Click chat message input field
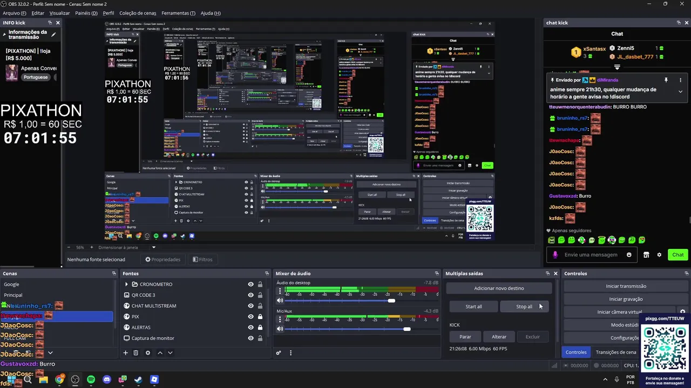 (x=591, y=255)
